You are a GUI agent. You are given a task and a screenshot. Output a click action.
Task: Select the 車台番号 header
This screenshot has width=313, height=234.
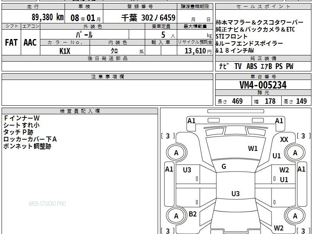tap(263, 76)
